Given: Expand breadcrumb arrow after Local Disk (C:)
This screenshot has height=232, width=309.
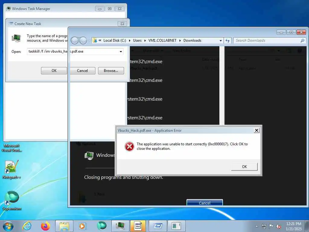Looking at the screenshot, I should (130, 40).
